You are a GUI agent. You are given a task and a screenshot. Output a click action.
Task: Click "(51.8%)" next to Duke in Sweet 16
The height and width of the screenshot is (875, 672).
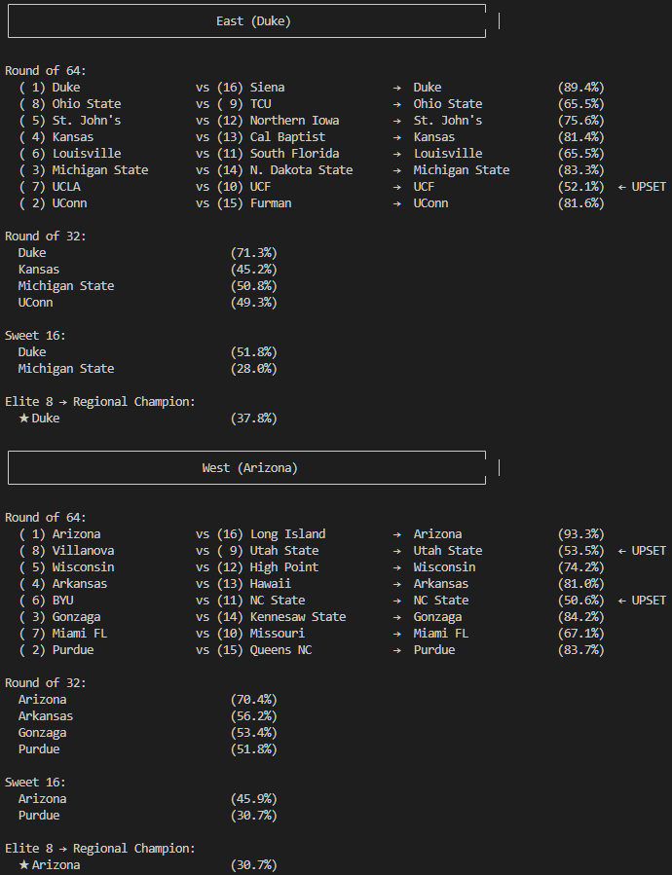coord(253,352)
